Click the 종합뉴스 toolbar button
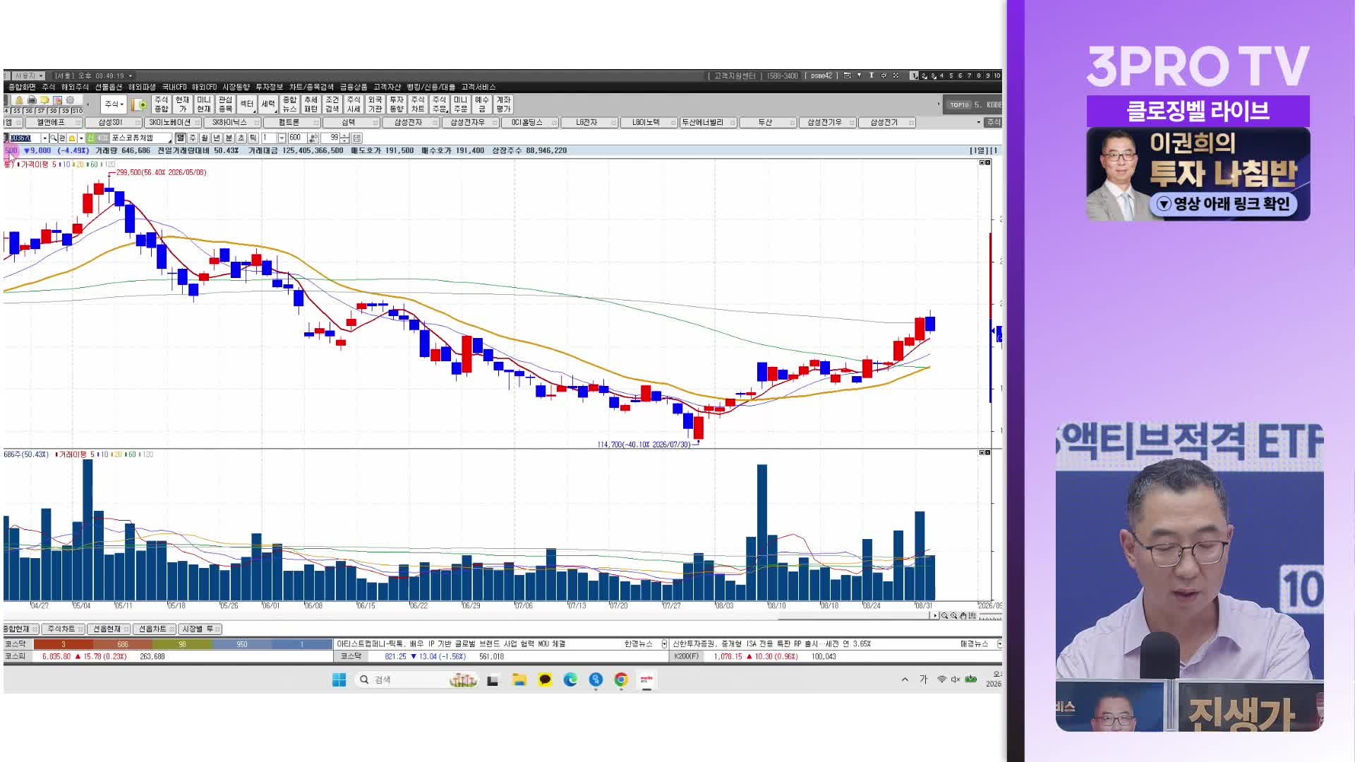1355x762 pixels. click(289, 104)
